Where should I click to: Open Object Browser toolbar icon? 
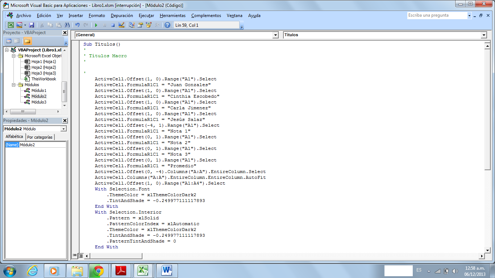tap(149, 25)
